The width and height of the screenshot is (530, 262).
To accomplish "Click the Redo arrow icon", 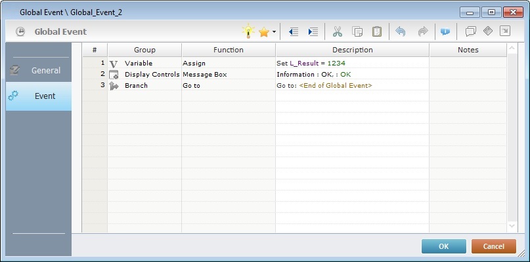I will (x=423, y=31).
